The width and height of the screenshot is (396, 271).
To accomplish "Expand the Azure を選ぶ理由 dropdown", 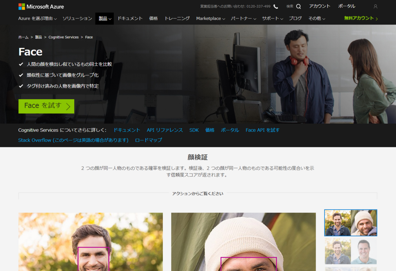I will click(x=38, y=19).
